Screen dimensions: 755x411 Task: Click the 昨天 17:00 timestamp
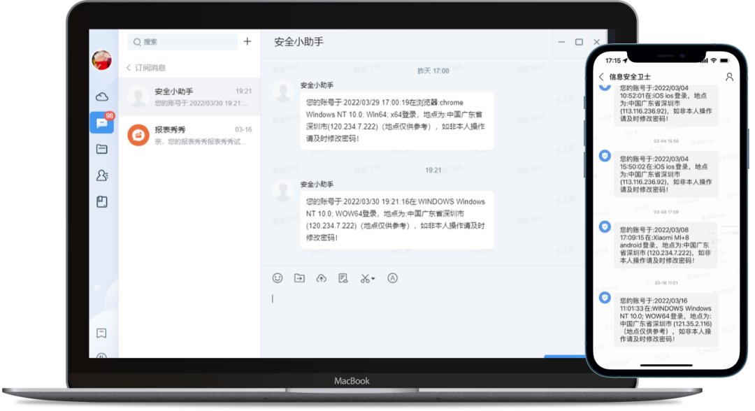(x=433, y=71)
